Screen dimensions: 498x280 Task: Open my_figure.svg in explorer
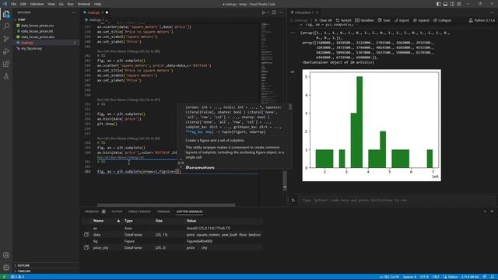[x=31, y=48]
